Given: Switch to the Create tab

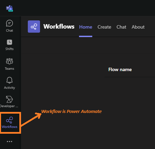Looking at the screenshot, I should tap(104, 27).
